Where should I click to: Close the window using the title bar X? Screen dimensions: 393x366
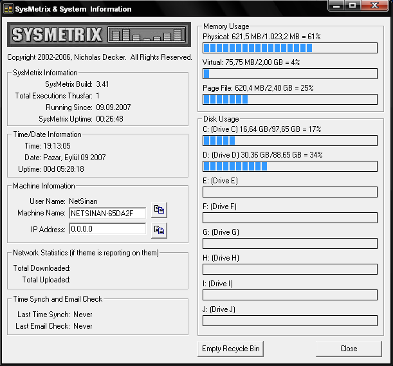tap(375, 6)
